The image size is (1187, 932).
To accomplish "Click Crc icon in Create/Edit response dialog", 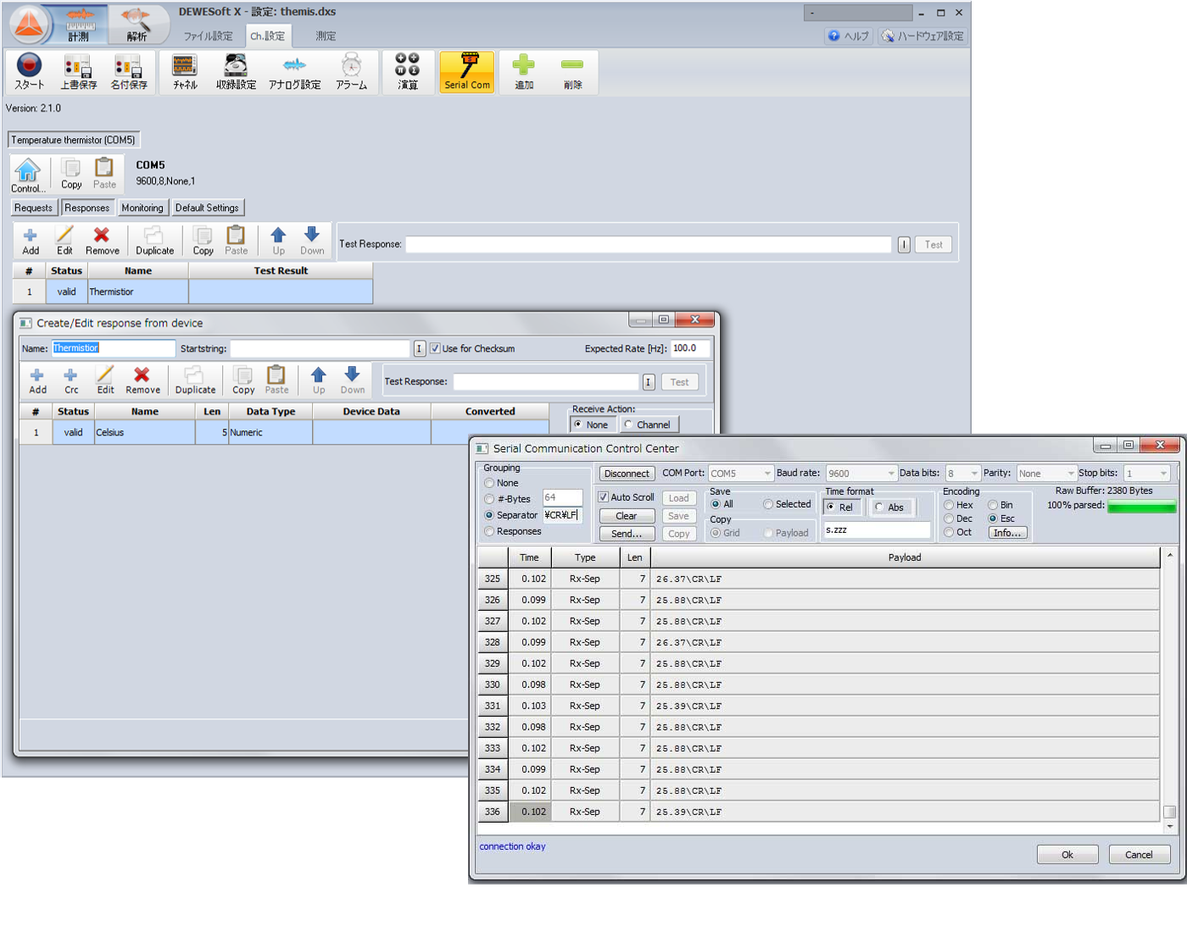I will (x=71, y=380).
